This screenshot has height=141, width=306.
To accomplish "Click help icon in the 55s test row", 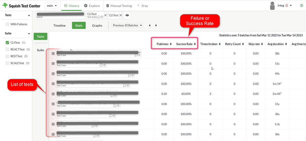I will tap(118, 106).
